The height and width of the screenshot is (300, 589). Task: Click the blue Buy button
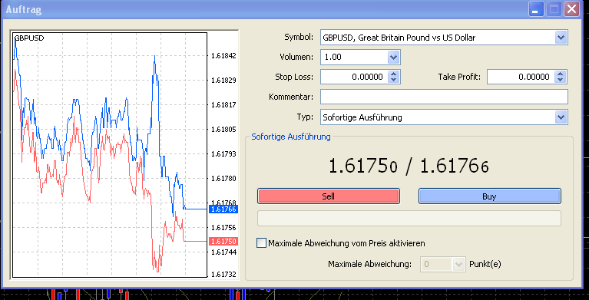point(489,196)
